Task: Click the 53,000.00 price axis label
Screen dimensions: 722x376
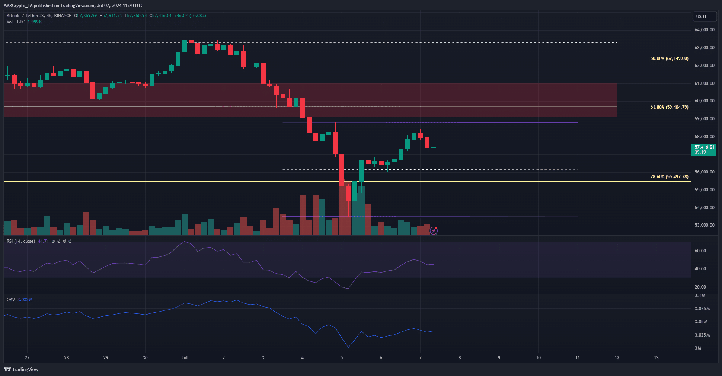Action: point(705,225)
